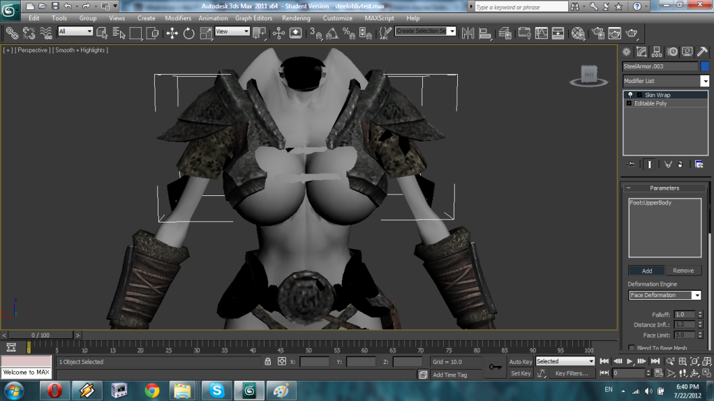Click the Select and Link tool
The height and width of the screenshot is (401, 714).
click(13, 33)
